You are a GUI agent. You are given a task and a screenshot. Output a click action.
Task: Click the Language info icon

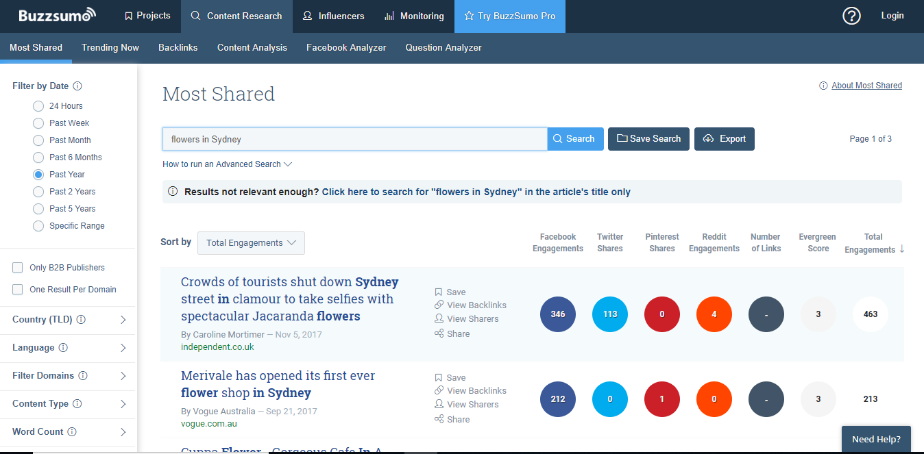click(63, 348)
